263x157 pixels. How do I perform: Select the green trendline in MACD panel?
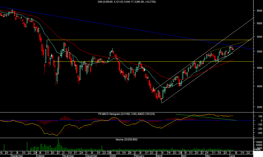[x=206, y=117]
